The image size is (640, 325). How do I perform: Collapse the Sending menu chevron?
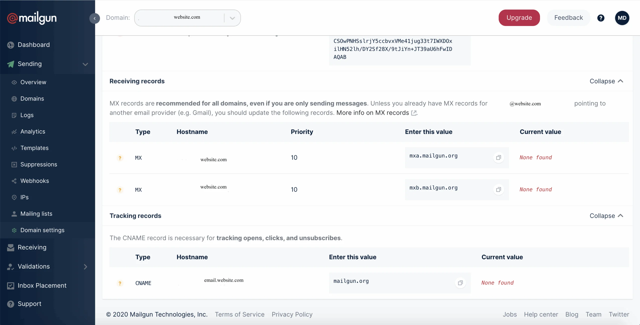click(85, 64)
